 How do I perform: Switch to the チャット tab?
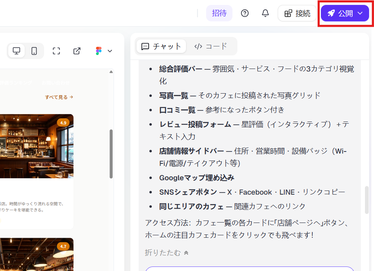tap(161, 46)
